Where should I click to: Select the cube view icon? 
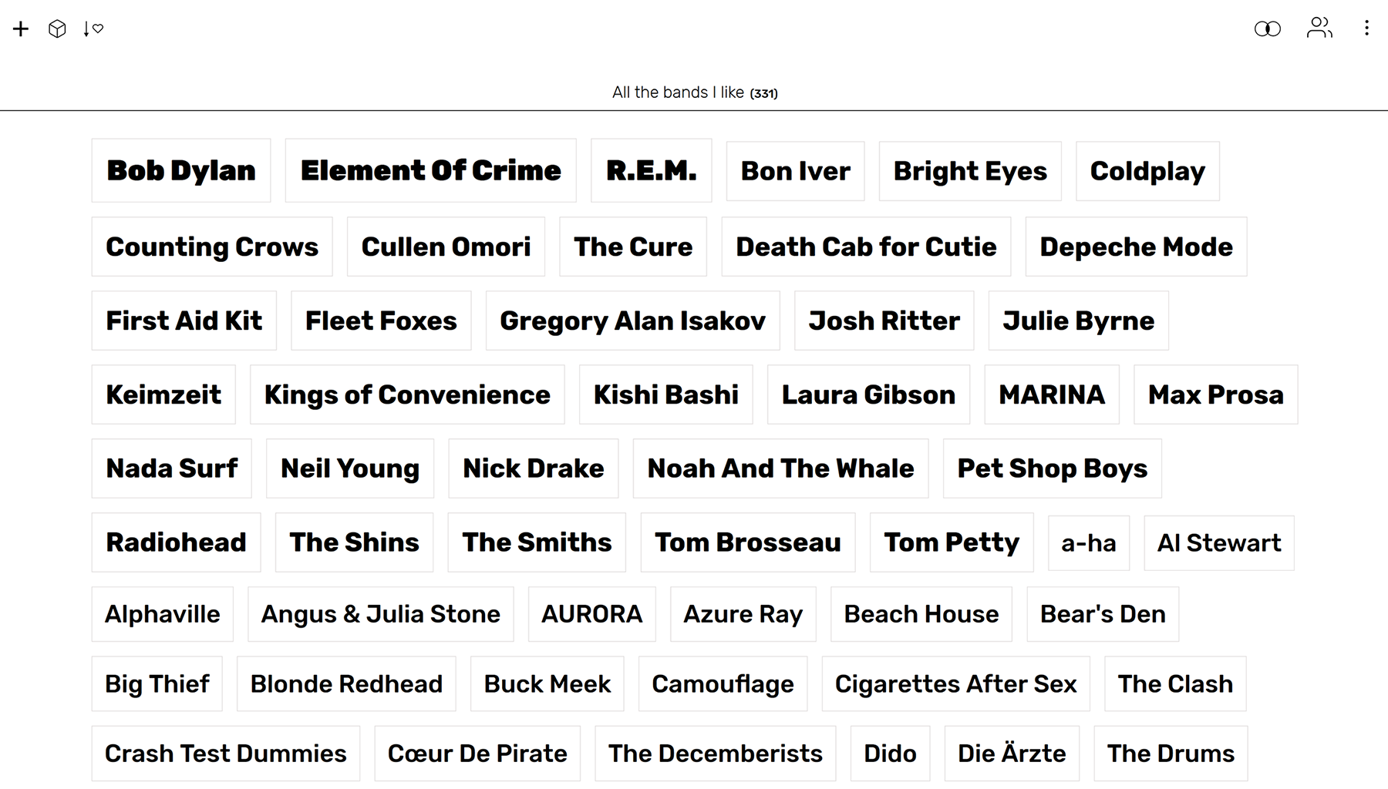tap(57, 29)
